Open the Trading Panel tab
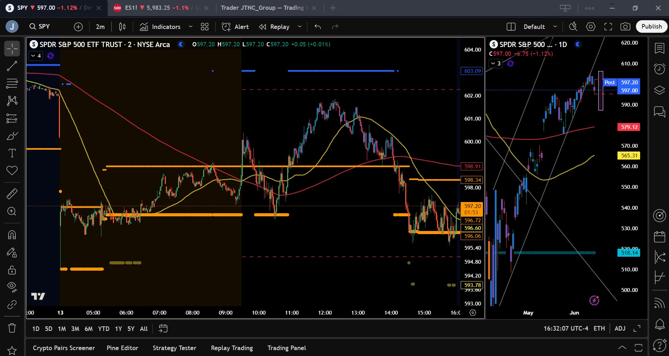 click(287, 348)
